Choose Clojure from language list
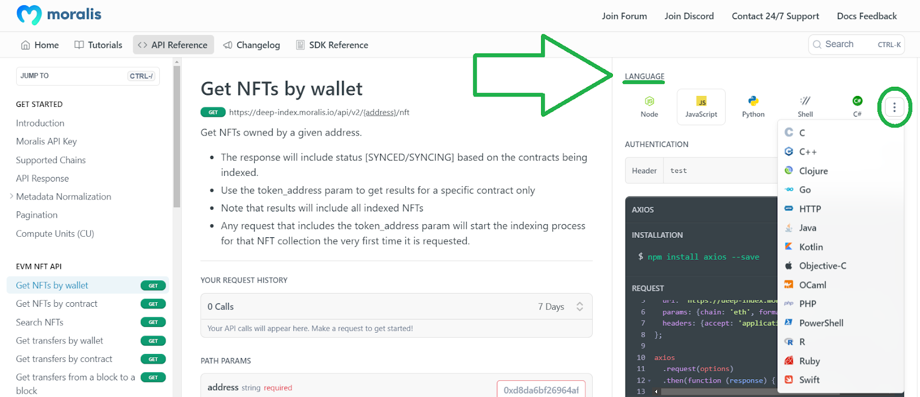Image resolution: width=920 pixels, height=397 pixels. (x=840, y=171)
